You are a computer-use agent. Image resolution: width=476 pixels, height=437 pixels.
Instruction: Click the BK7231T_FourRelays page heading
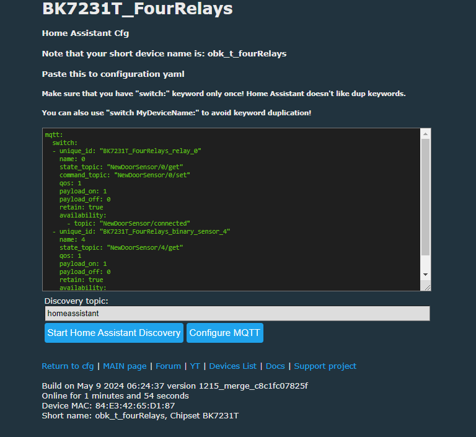(137, 9)
